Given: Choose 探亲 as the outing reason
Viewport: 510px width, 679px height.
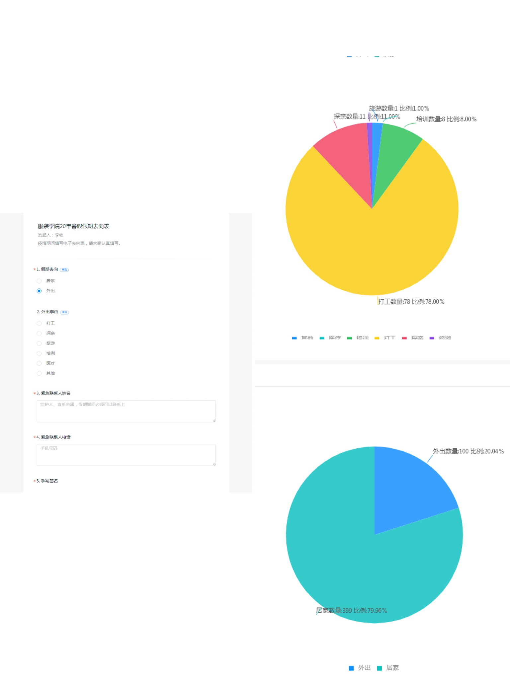Looking at the screenshot, I should click(39, 333).
